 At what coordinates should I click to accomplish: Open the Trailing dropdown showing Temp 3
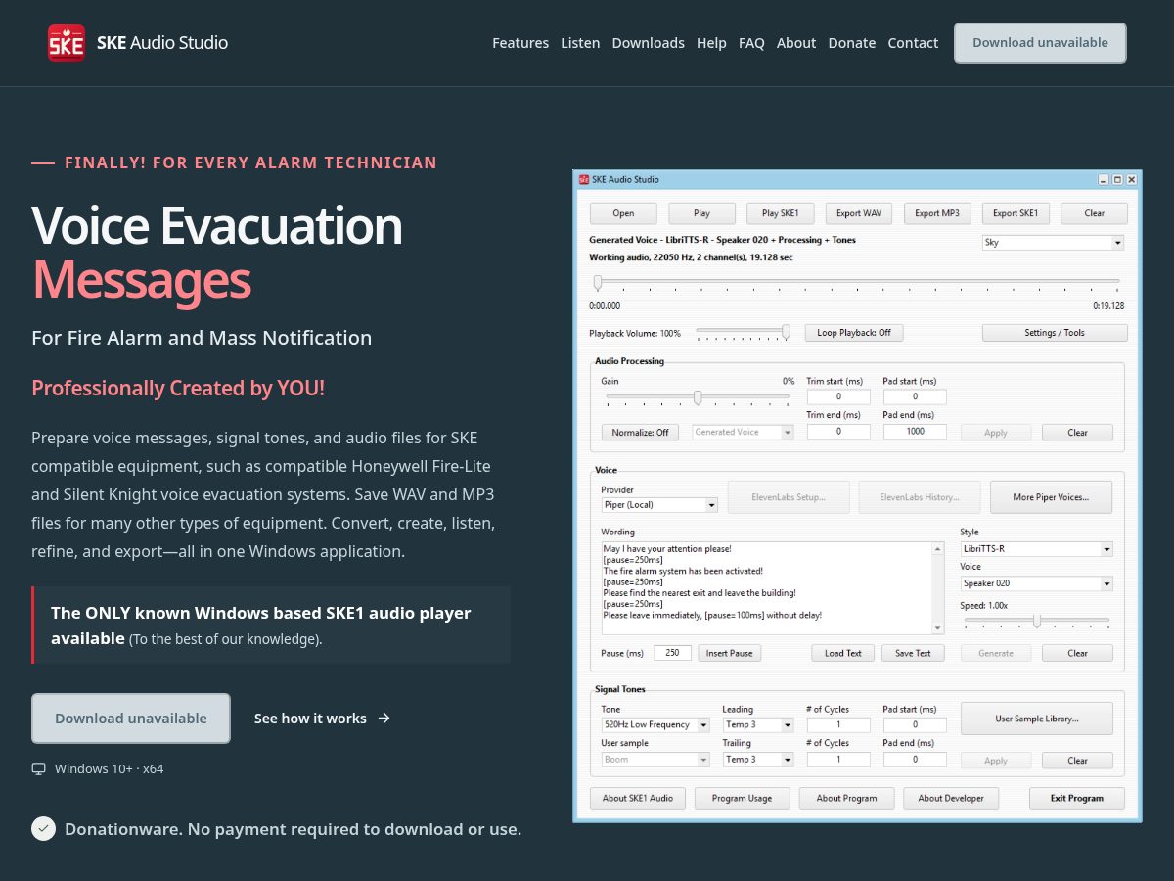click(758, 760)
